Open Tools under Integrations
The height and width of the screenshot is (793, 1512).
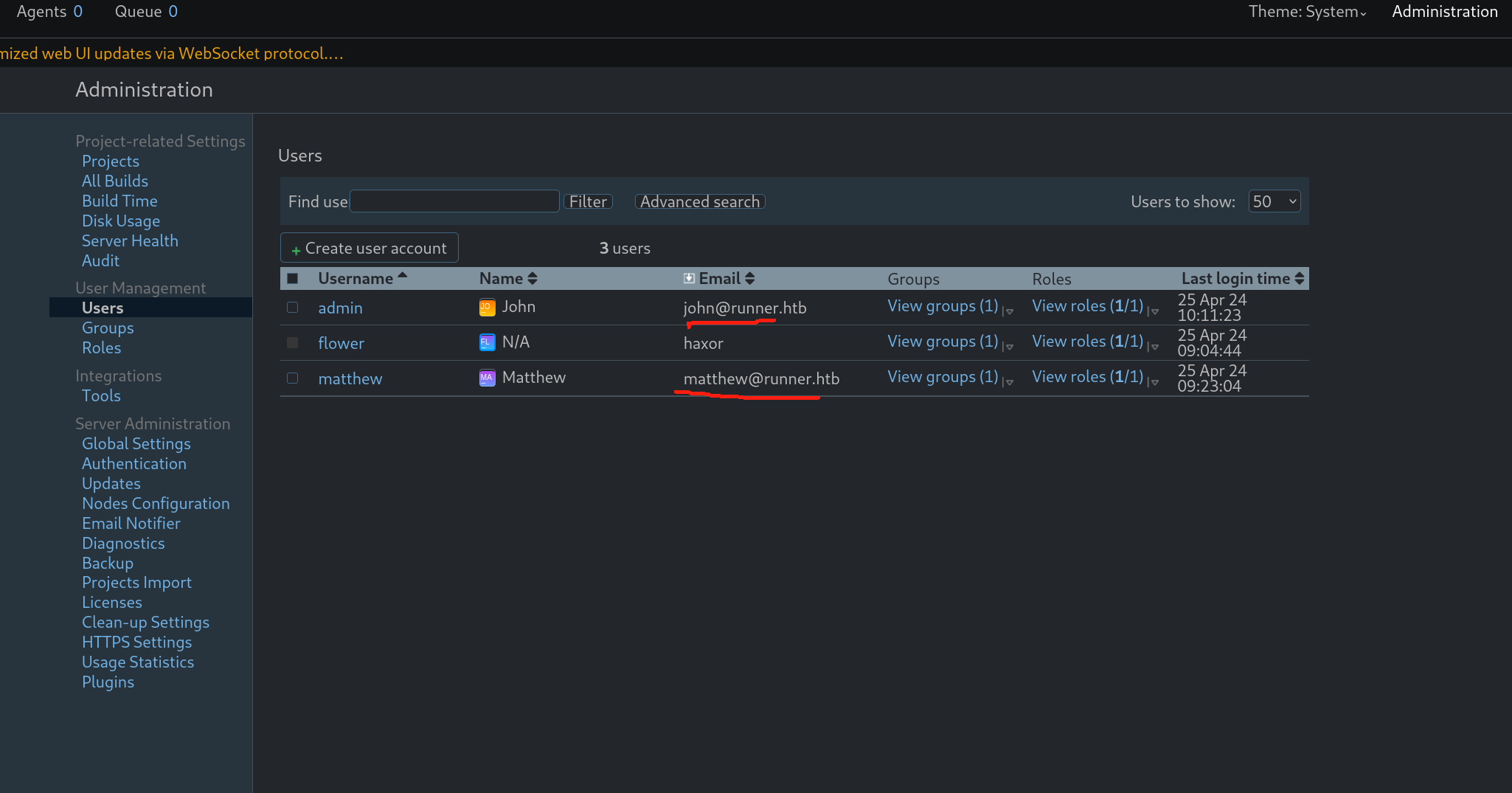coord(101,395)
